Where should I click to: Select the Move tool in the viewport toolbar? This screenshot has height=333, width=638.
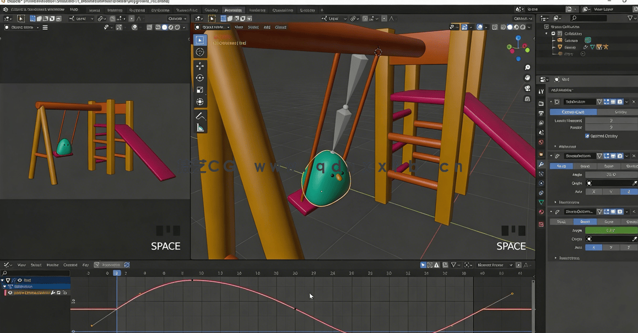click(200, 65)
